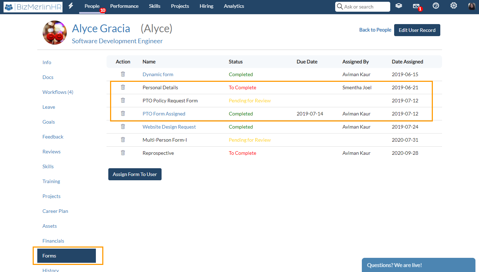This screenshot has width=479, height=272.
Task: Click Assign Form To User button
Action: click(x=135, y=174)
